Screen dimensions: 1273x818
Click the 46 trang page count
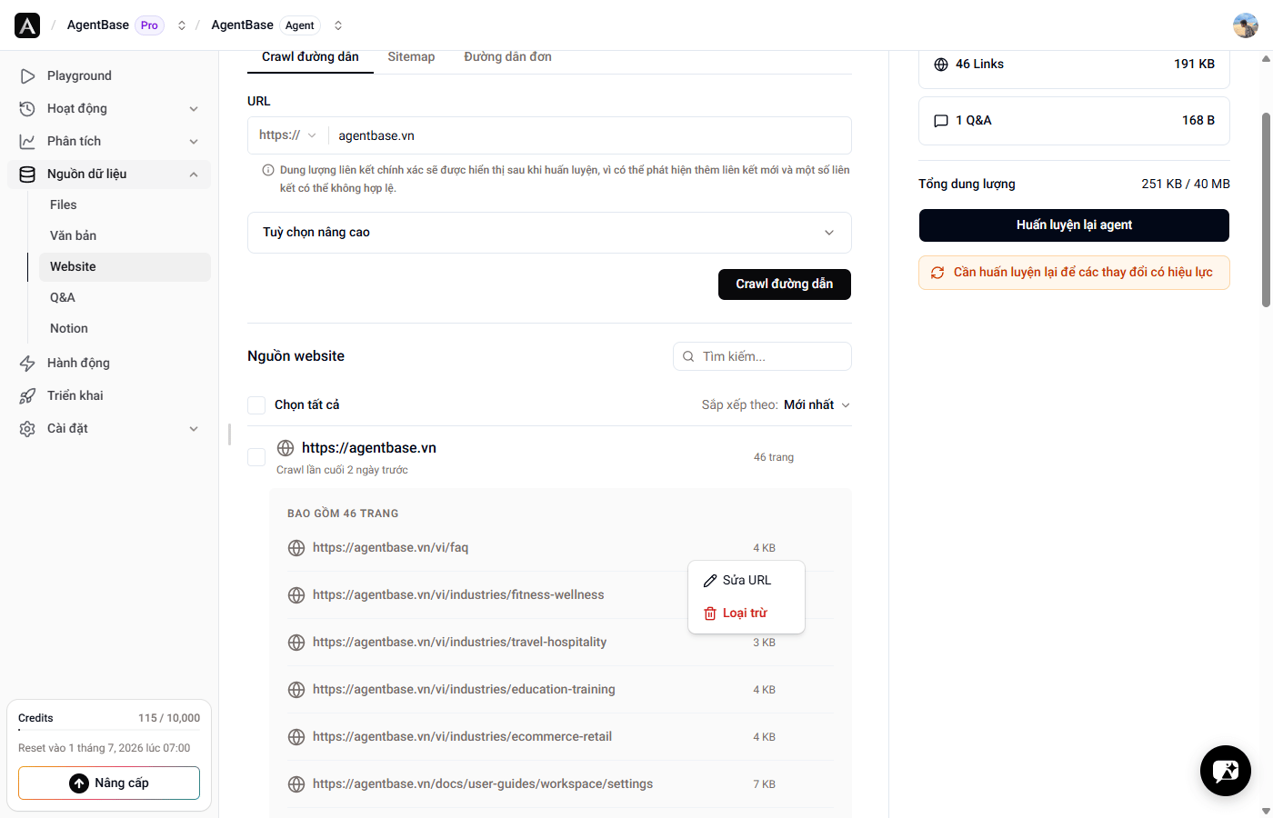point(774,458)
